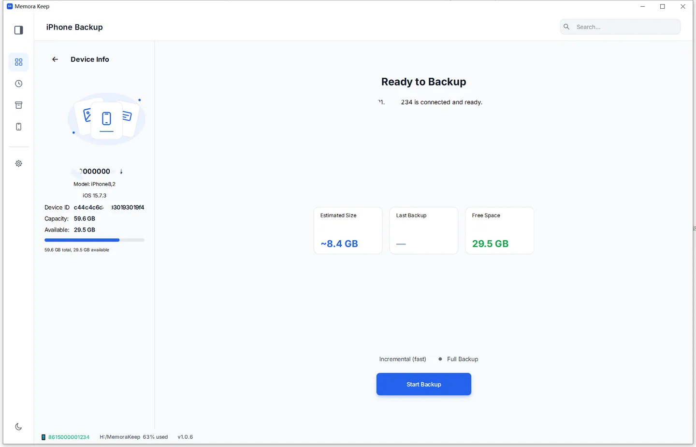Image resolution: width=696 pixels, height=447 pixels.
Task: Click the "Ready to Backup" heading
Action: [424, 82]
